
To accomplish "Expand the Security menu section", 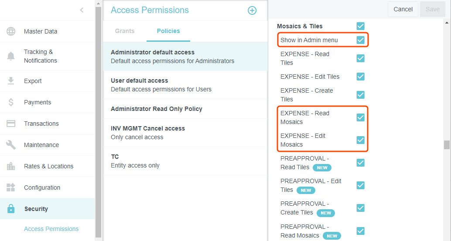I will pyautogui.click(x=36, y=209).
